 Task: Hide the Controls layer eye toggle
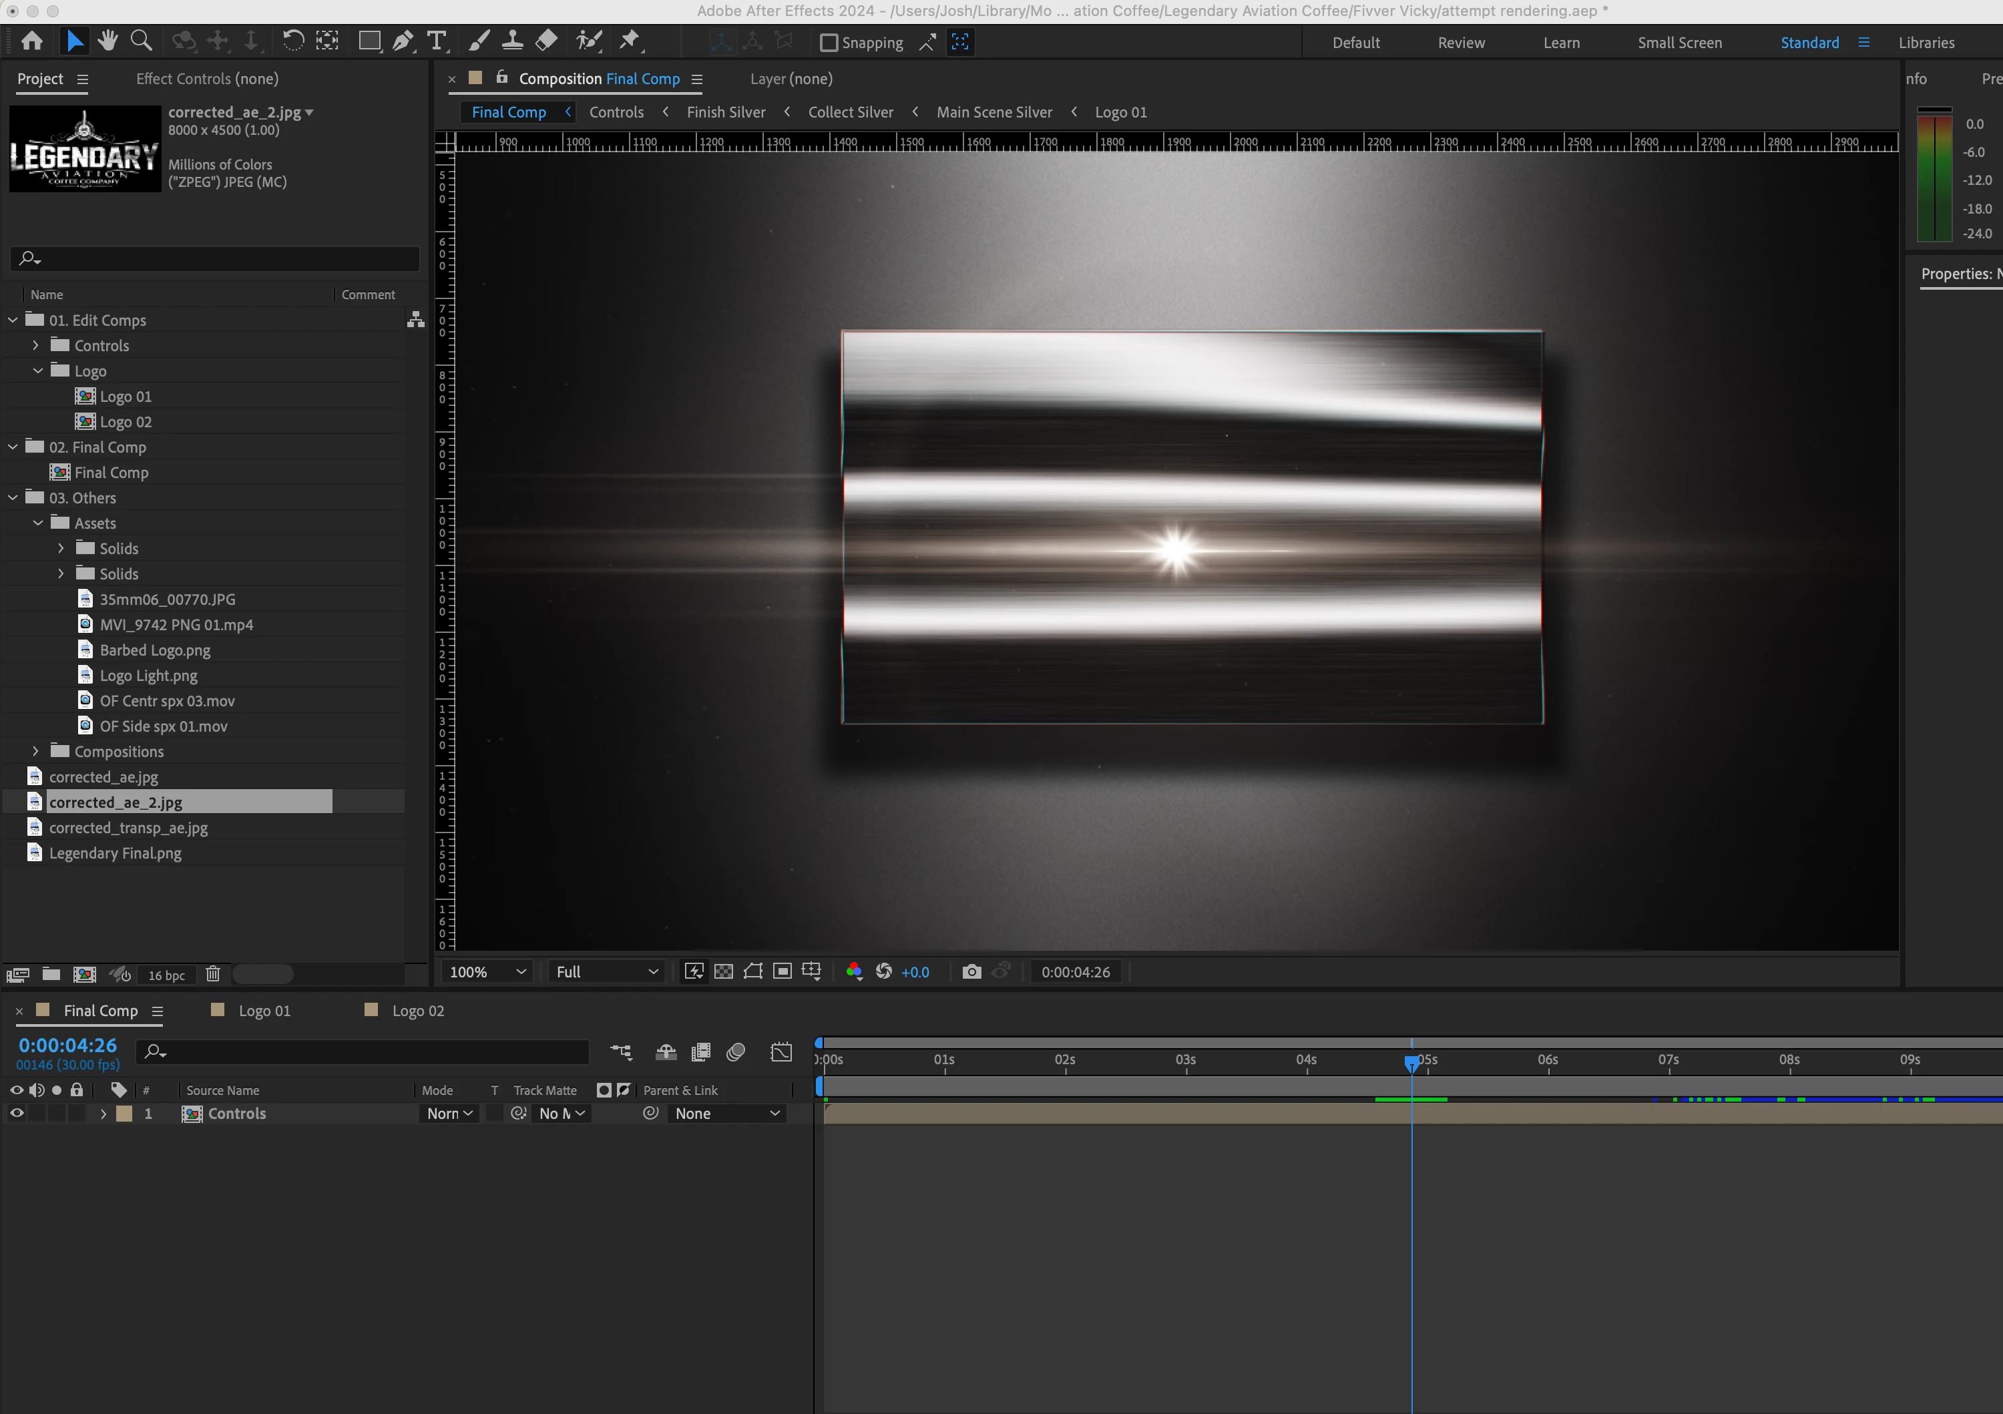(17, 1113)
